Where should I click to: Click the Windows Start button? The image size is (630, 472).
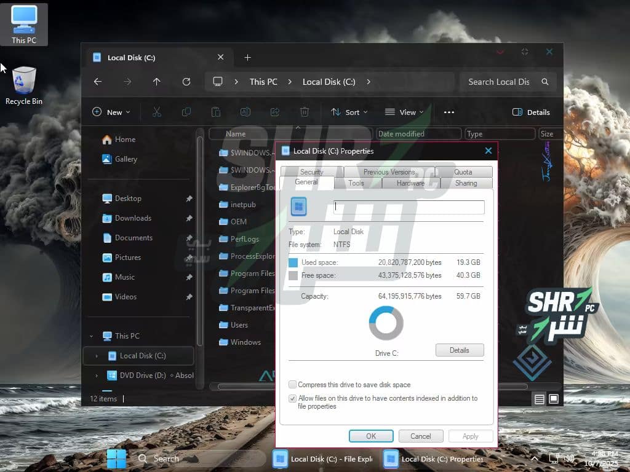click(116, 458)
